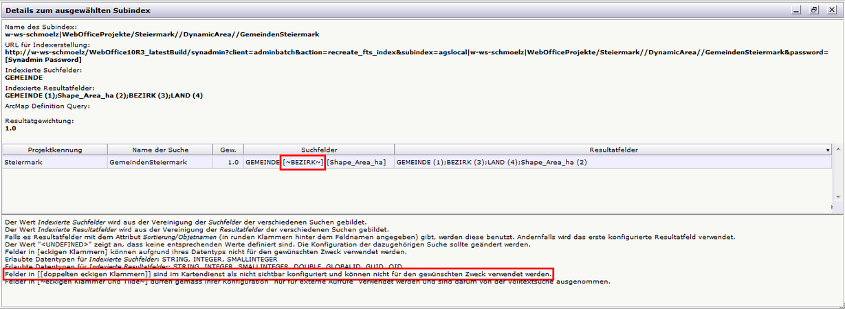Sort by the Suchfelder column header
Image resolution: width=845 pixels, height=309 pixels.
point(319,149)
